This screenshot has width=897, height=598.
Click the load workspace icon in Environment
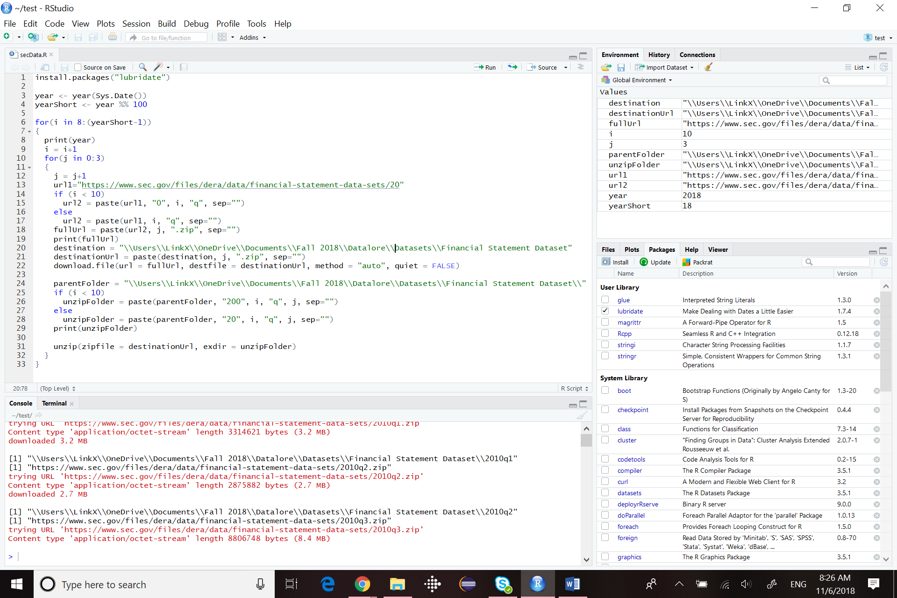coord(606,67)
